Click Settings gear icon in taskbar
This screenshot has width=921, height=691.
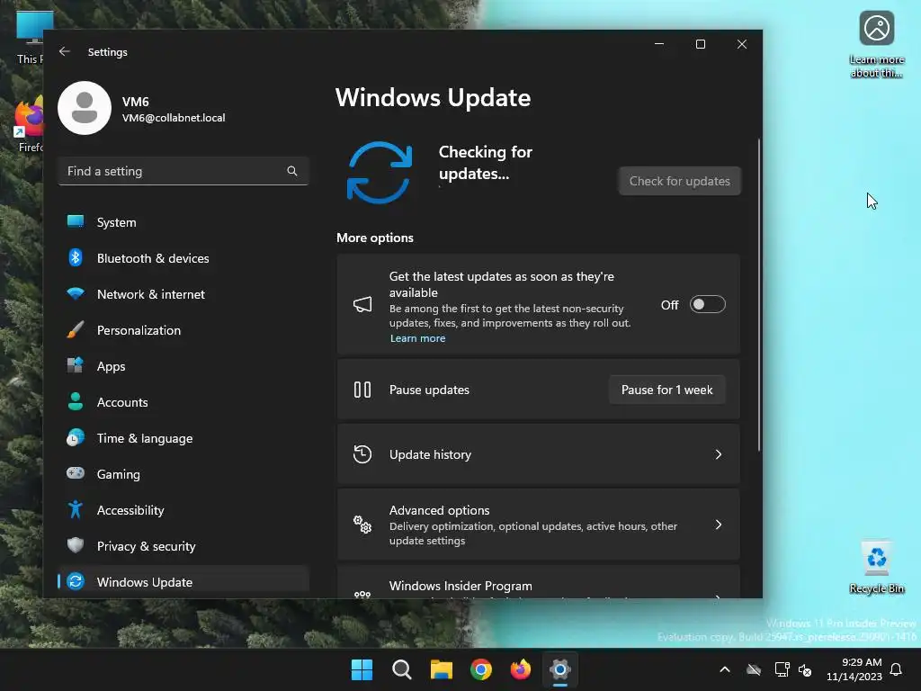[x=560, y=669]
